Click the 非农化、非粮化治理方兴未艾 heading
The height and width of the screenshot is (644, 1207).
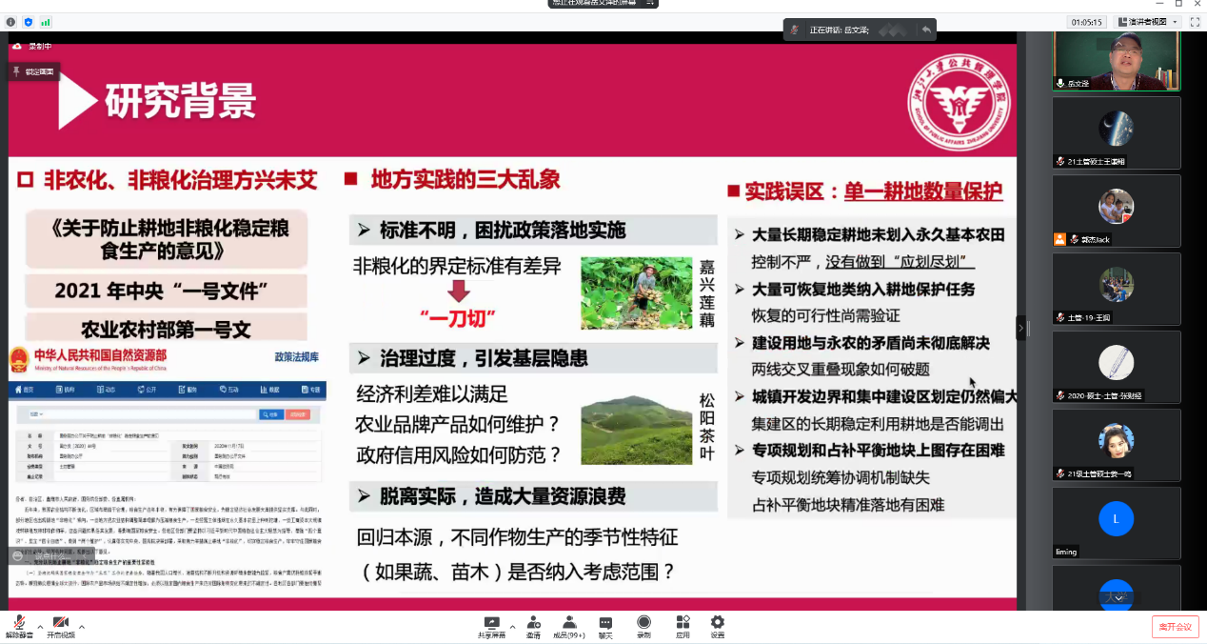pyautogui.click(x=179, y=179)
